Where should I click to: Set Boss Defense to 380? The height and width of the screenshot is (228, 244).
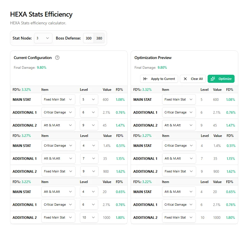(99, 38)
